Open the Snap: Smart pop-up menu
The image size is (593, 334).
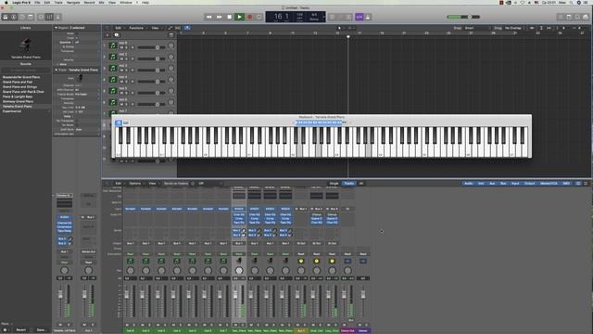[x=477, y=28]
